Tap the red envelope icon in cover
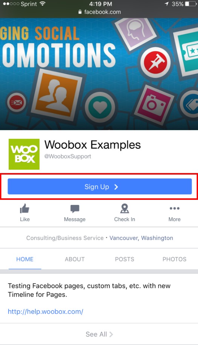The image size is (198, 345). pos(17,103)
